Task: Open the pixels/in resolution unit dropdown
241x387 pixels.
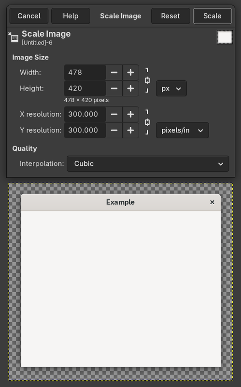Action: tap(183, 130)
